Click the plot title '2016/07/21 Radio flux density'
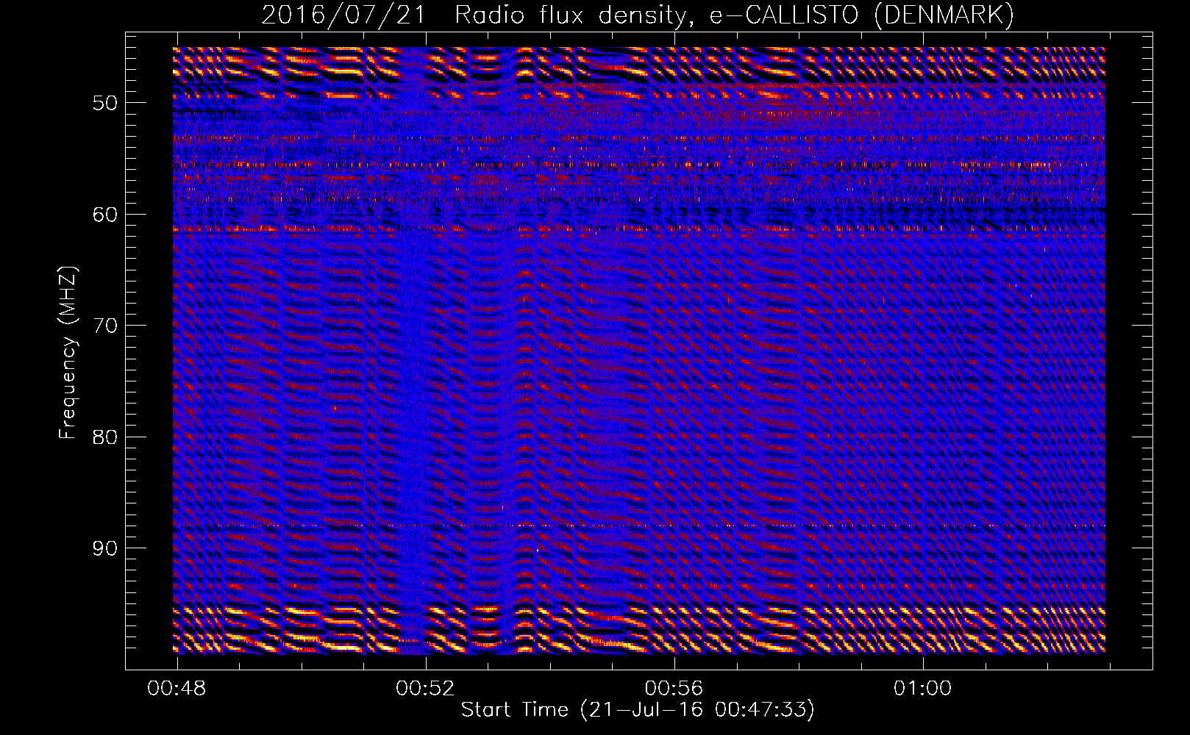The image size is (1190, 735). [x=477, y=15]
